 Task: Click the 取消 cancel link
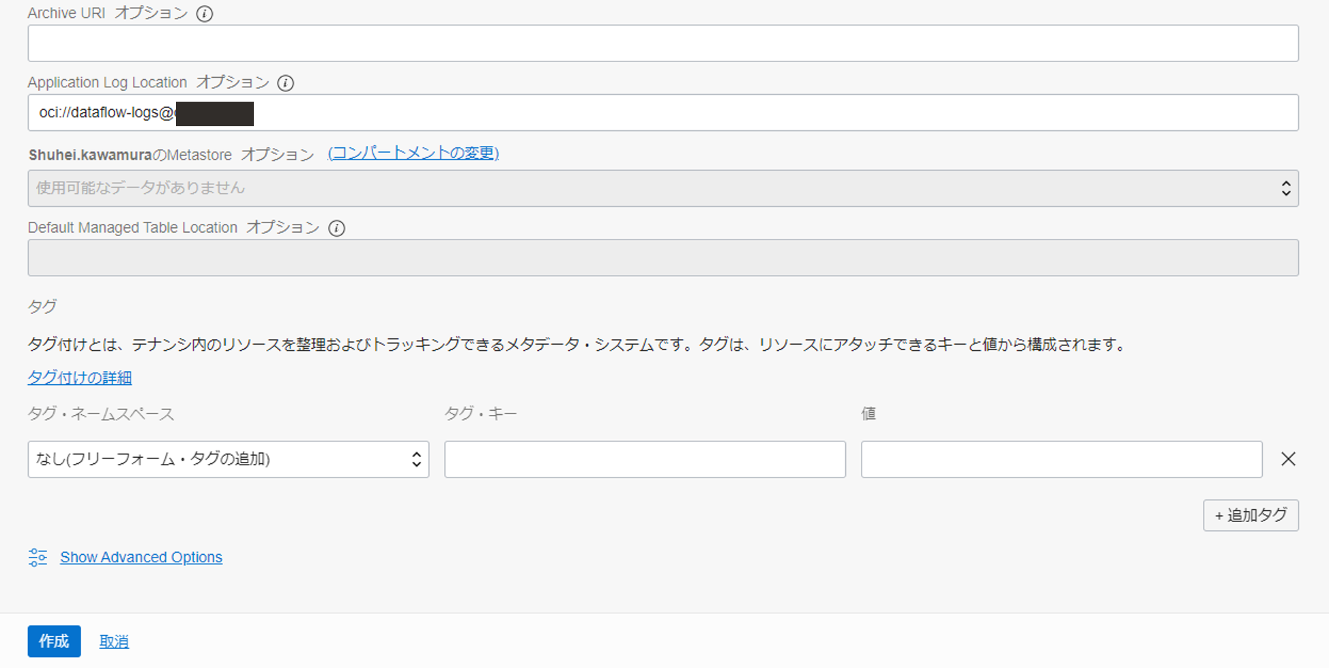(x=114, y=641)
